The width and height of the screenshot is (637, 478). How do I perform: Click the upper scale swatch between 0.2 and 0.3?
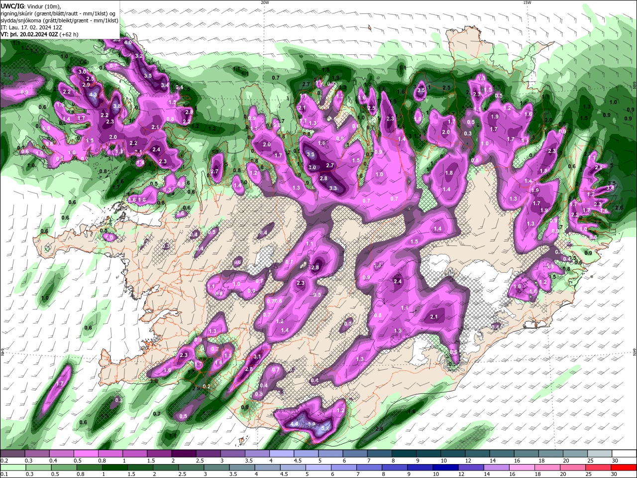coord(12,454)
